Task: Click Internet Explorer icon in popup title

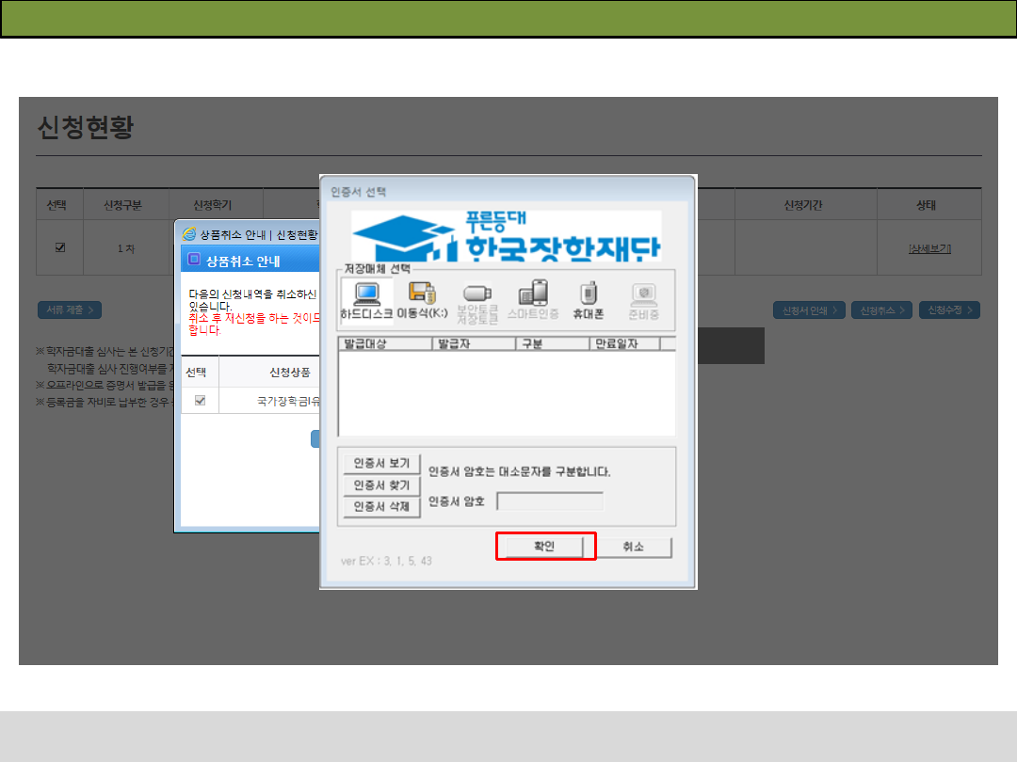Action: pos(188,233)
